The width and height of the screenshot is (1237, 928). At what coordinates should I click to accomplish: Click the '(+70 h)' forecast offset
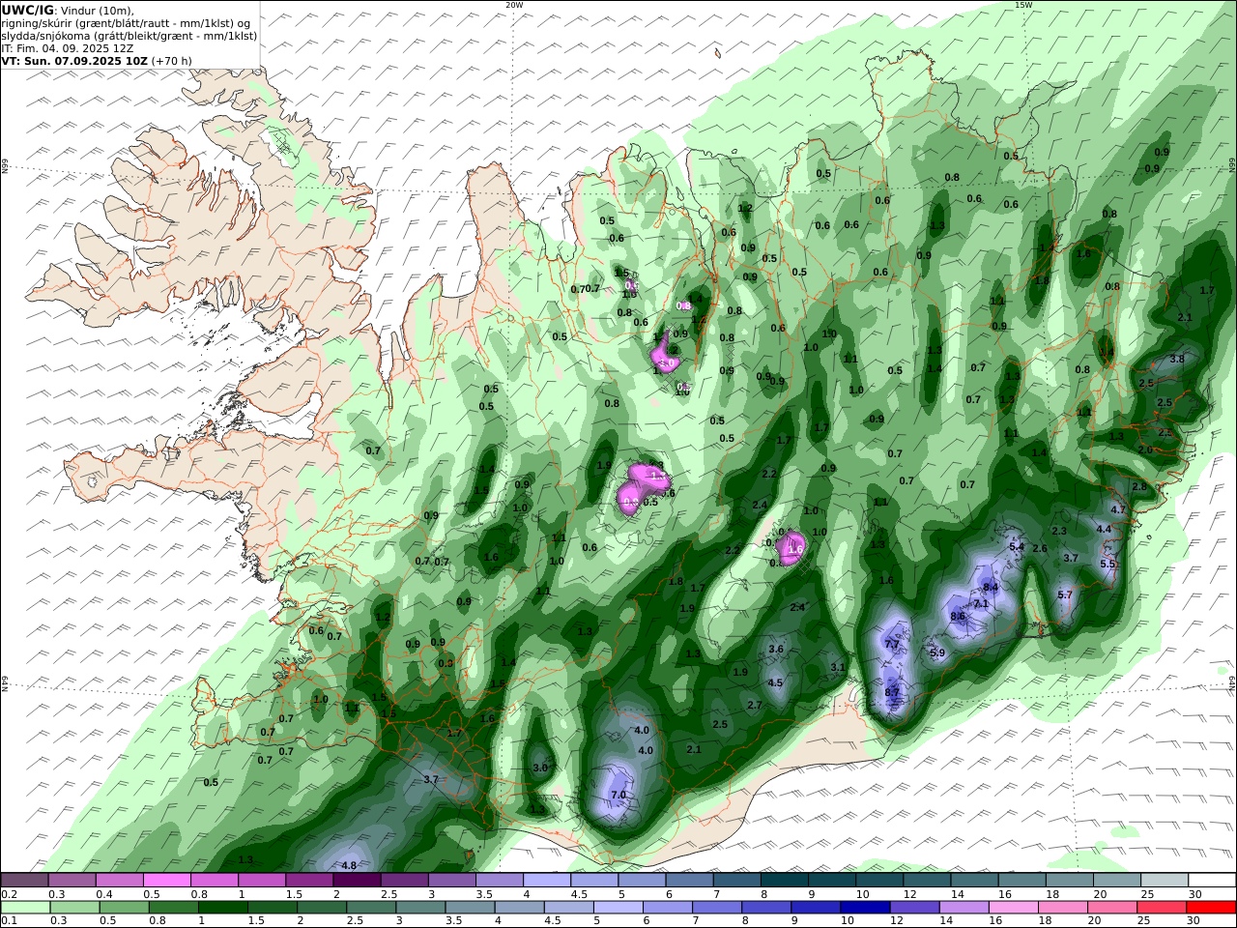172,60
